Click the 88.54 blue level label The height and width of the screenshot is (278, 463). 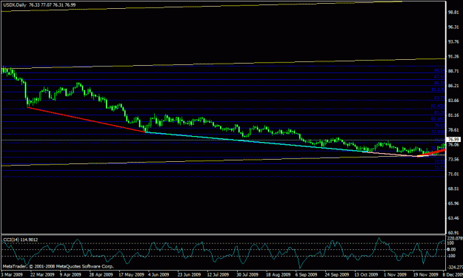439,70
